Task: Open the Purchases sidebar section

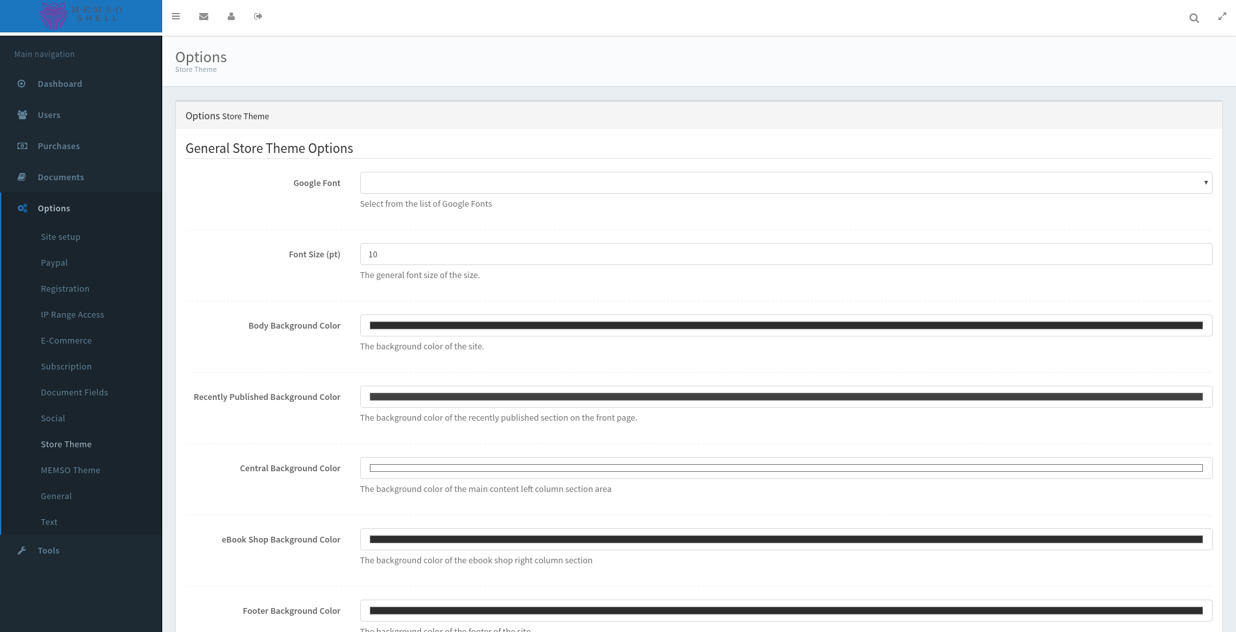Action: point(58,146)
